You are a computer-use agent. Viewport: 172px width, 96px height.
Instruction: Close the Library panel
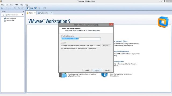pos(23,12)
